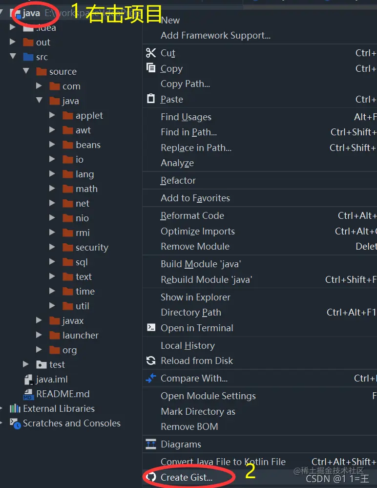Click the out folder icon
This screenshot has width=377, height=488.
tap(28, 42)
